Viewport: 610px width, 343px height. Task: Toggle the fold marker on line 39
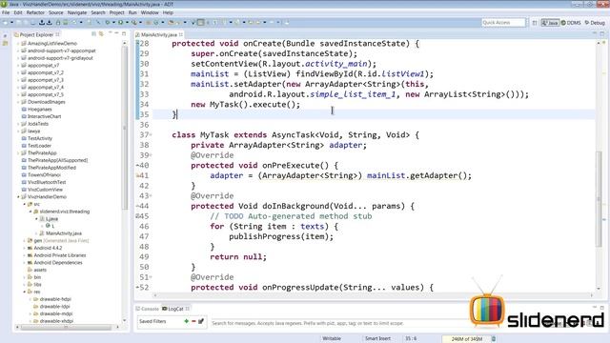[x=151, y=155]
